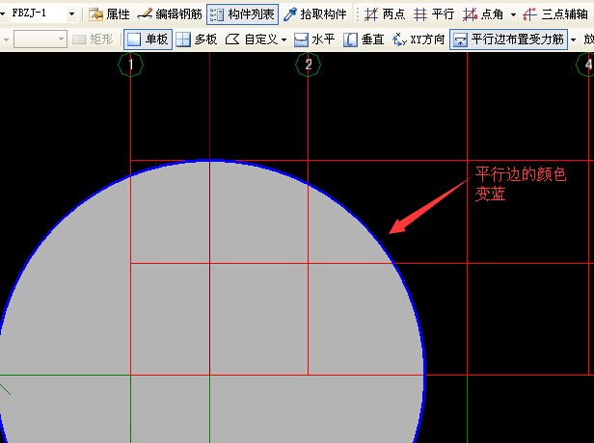Expand the 自定义 dropdown arrow
The height and width of the screenshot is (443, 594).
pyautogui.click(x=284, y=39)
